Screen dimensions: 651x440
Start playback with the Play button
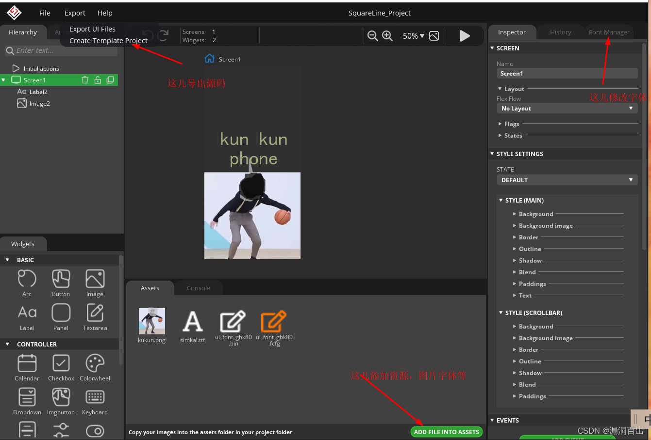(464, 35)
